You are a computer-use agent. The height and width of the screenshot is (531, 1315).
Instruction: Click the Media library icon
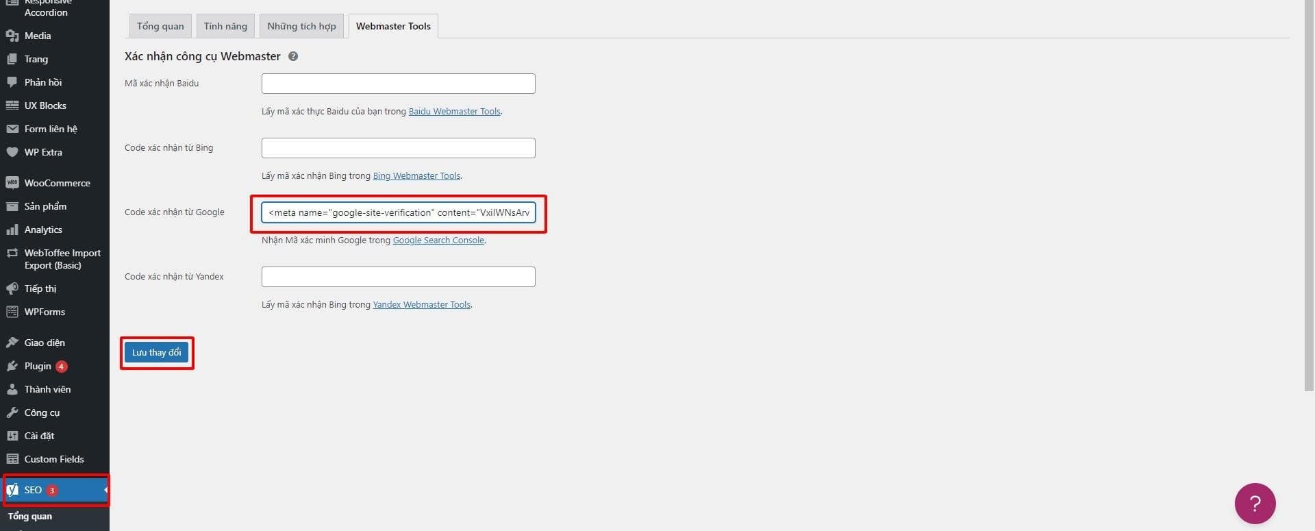click(x=12, y=36)
